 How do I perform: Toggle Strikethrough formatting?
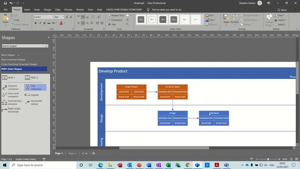coord(49,23)
